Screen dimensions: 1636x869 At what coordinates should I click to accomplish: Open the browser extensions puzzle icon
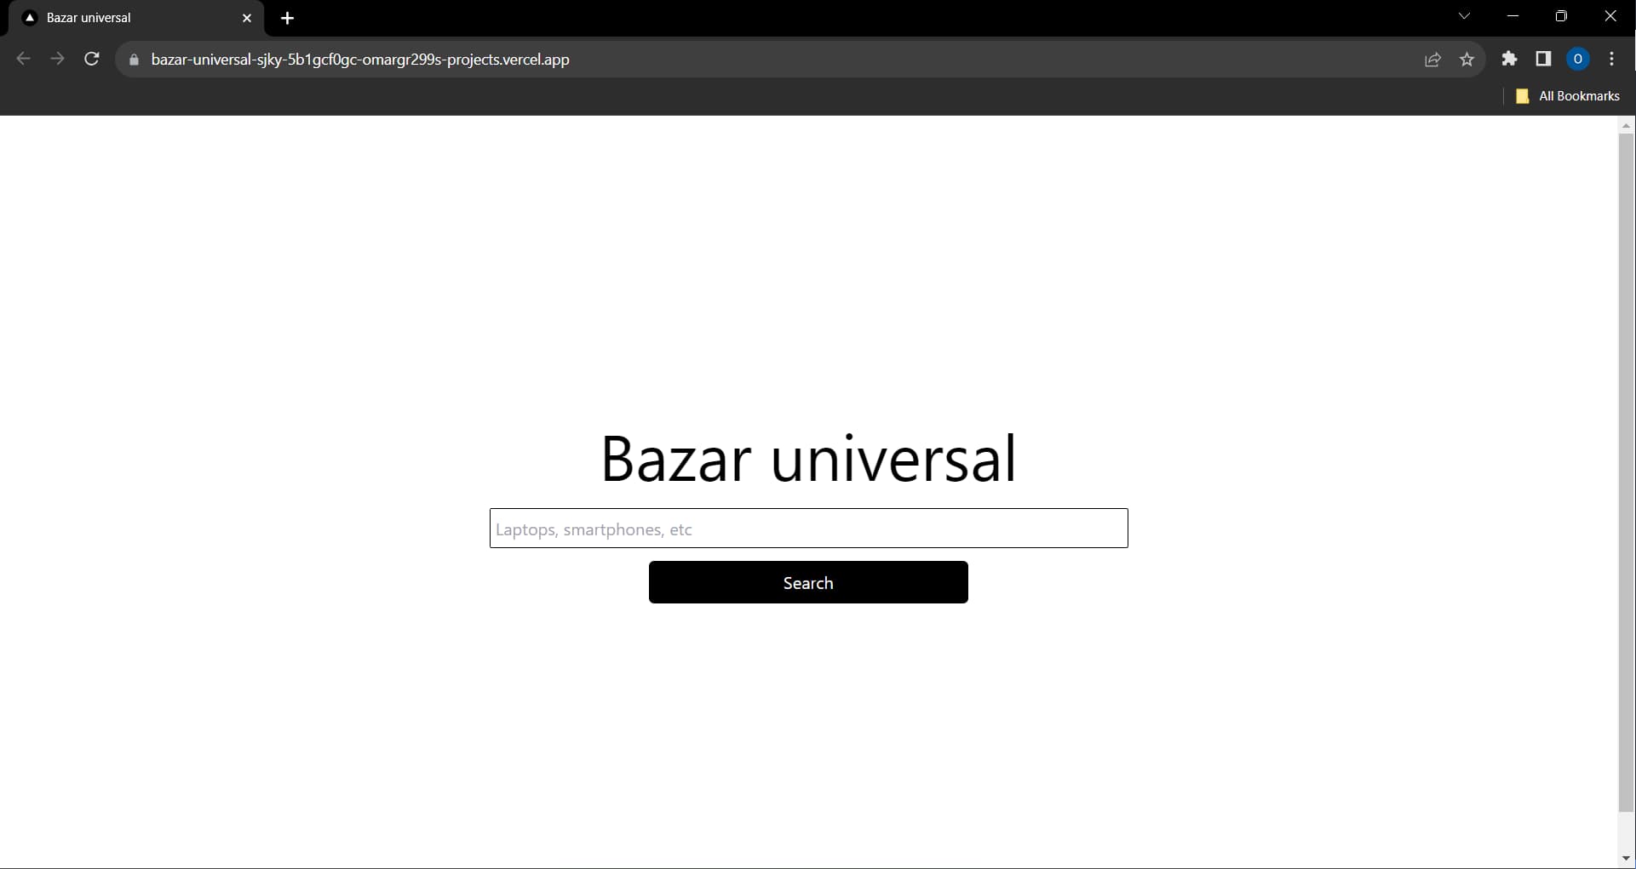pyautogui.click(x=1509, y=59)
